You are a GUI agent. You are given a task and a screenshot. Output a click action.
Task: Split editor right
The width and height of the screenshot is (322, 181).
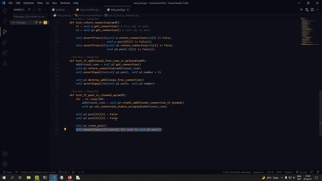pyautogui.click(x=312, y=10)
